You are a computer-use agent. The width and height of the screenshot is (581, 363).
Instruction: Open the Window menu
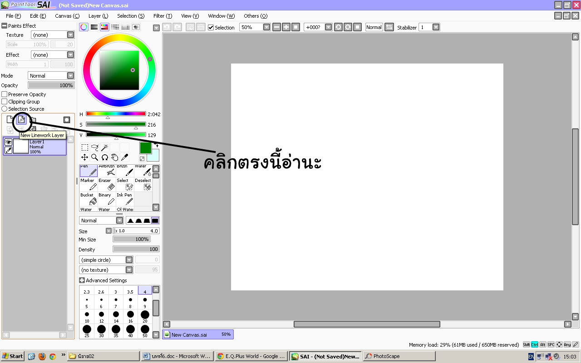click(221, 16)
